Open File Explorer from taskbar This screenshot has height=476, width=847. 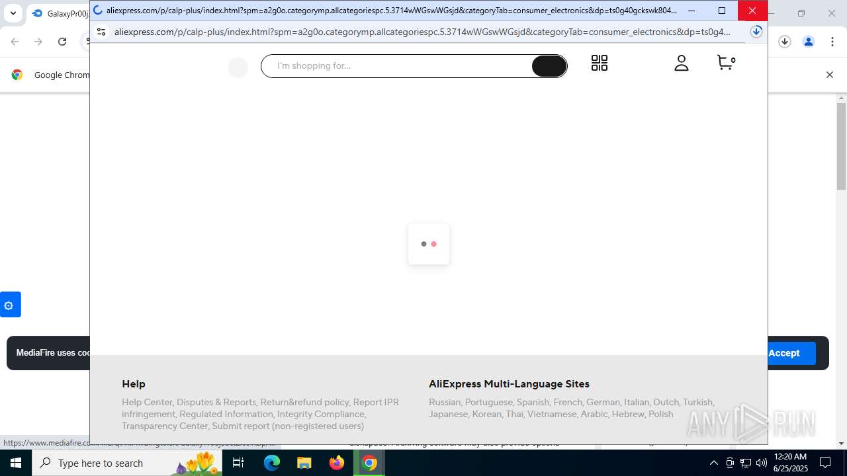pos(304,463)
